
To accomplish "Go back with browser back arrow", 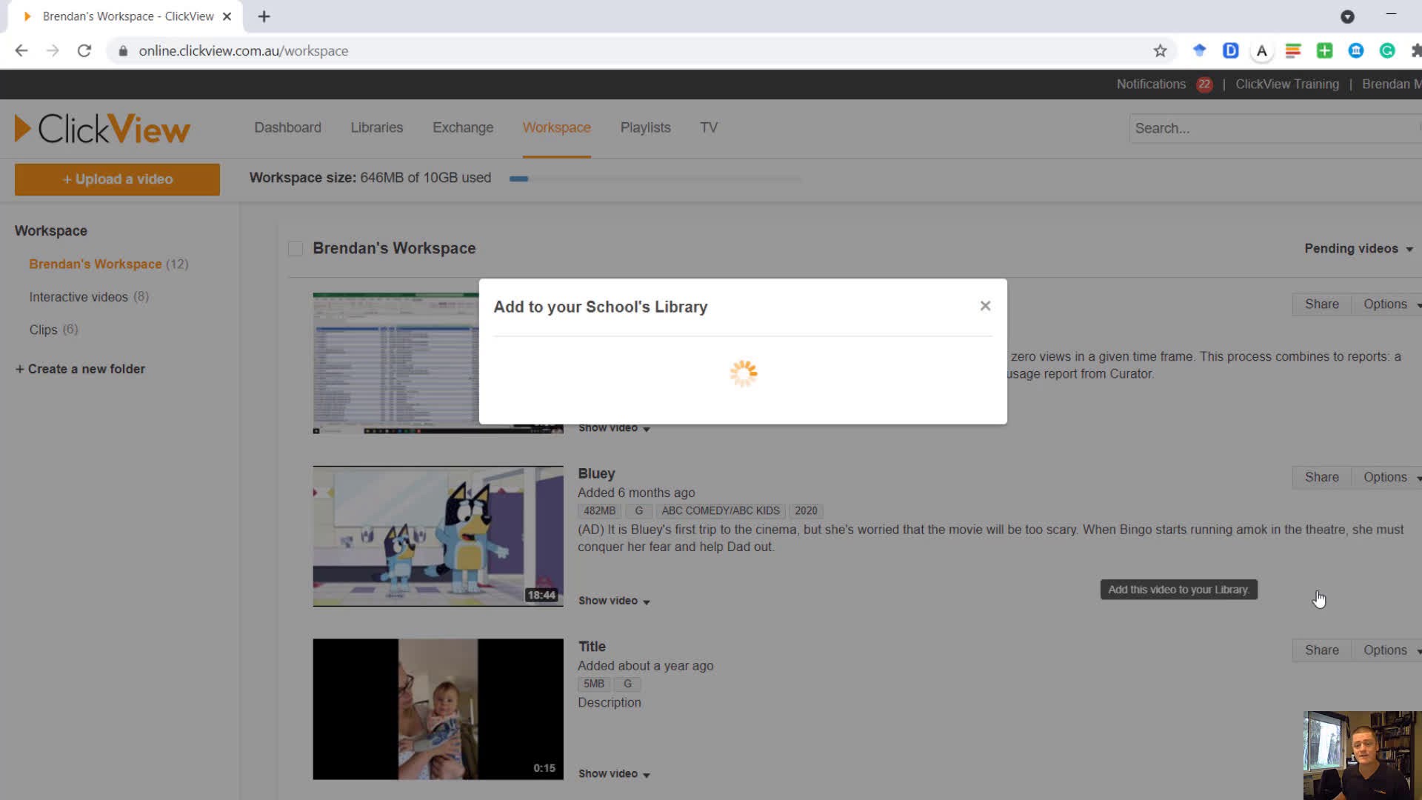I will 21,50.
